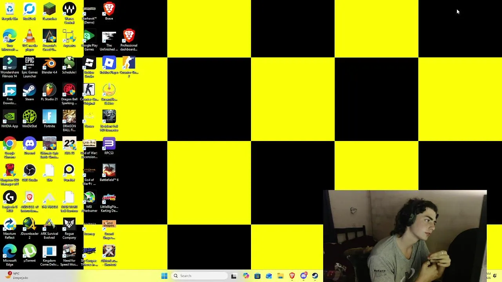502x282 pixels.
Task: Select the Macrium Reflect icon
Action: coord(10,229)
